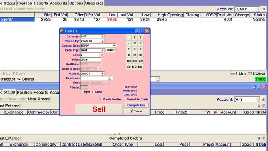Tick the Create Inactive checkbox
This screenshot has height=151, width=268.
click(101, 99)
